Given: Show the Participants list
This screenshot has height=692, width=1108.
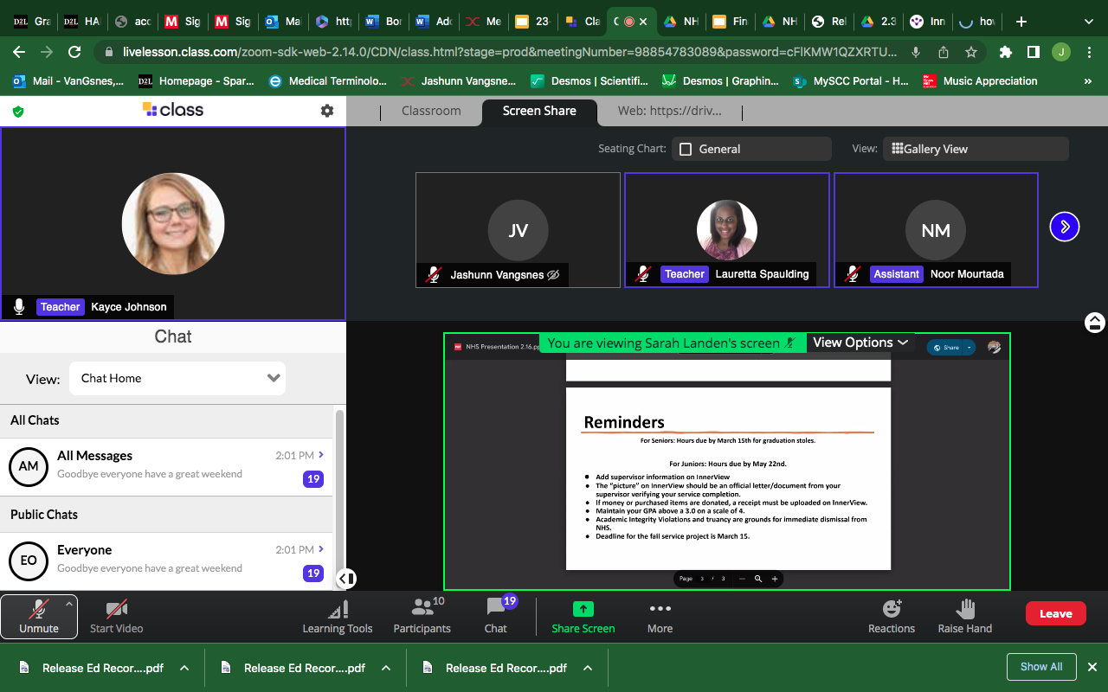Looking at the screenshot, I should tap(422, 616).
